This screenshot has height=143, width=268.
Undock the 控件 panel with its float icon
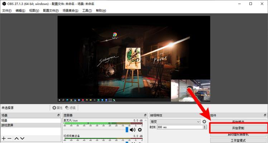coord(265,115)
